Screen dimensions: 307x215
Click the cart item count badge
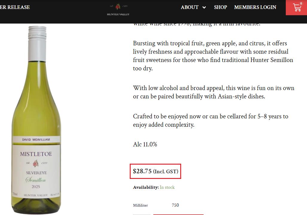pos(301,4)
